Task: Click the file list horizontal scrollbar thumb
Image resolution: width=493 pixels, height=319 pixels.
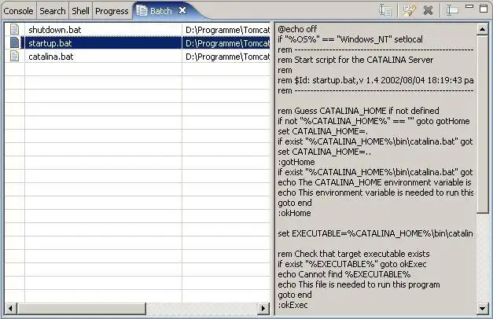Action: click(82, 308)
